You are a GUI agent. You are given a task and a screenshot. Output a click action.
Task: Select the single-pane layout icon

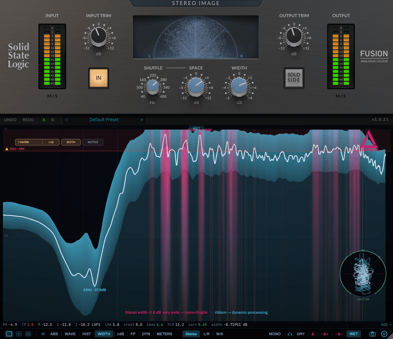[9, 334]
